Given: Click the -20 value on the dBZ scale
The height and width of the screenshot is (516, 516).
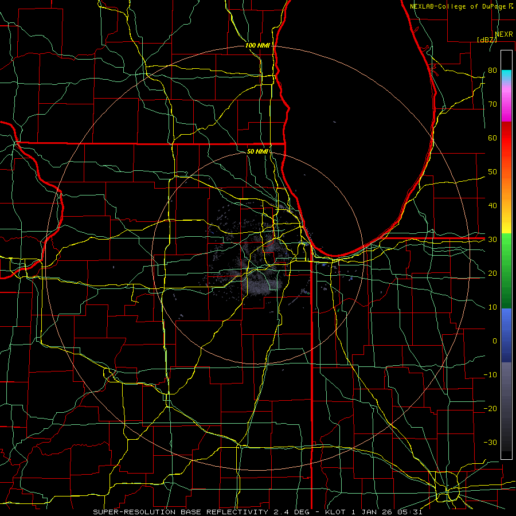Looking at the screenshot, I should click(490, 409).
